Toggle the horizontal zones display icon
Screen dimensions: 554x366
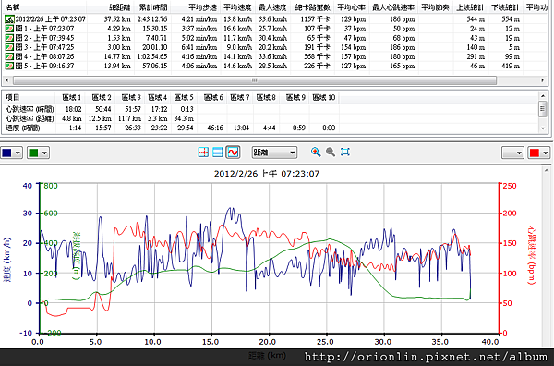[x=218, y=152]
